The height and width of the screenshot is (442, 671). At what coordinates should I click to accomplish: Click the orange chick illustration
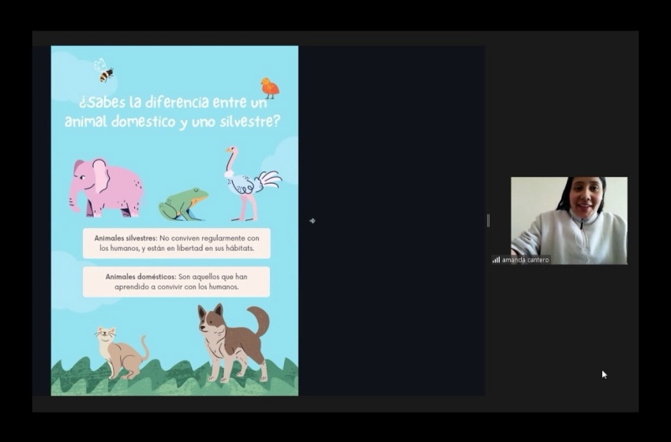click(x=270, y=88)
